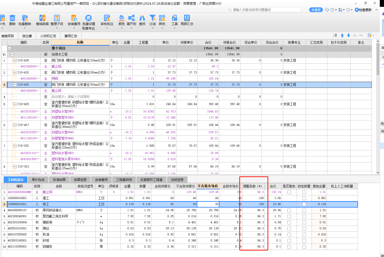Click the 安装费用 toolbar icon
384x257 pixels.
pyautogui.click(x=74, y=18)
